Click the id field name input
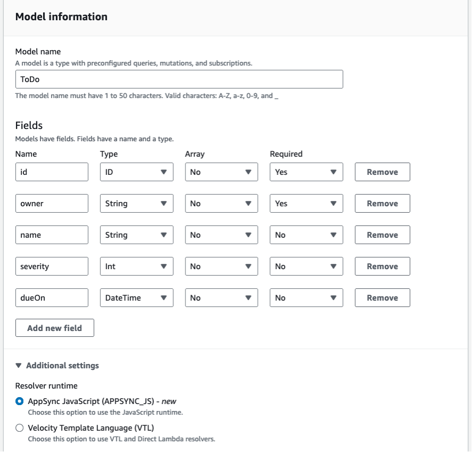The height and width of the screenshot is (452, 472). (51, 172)
